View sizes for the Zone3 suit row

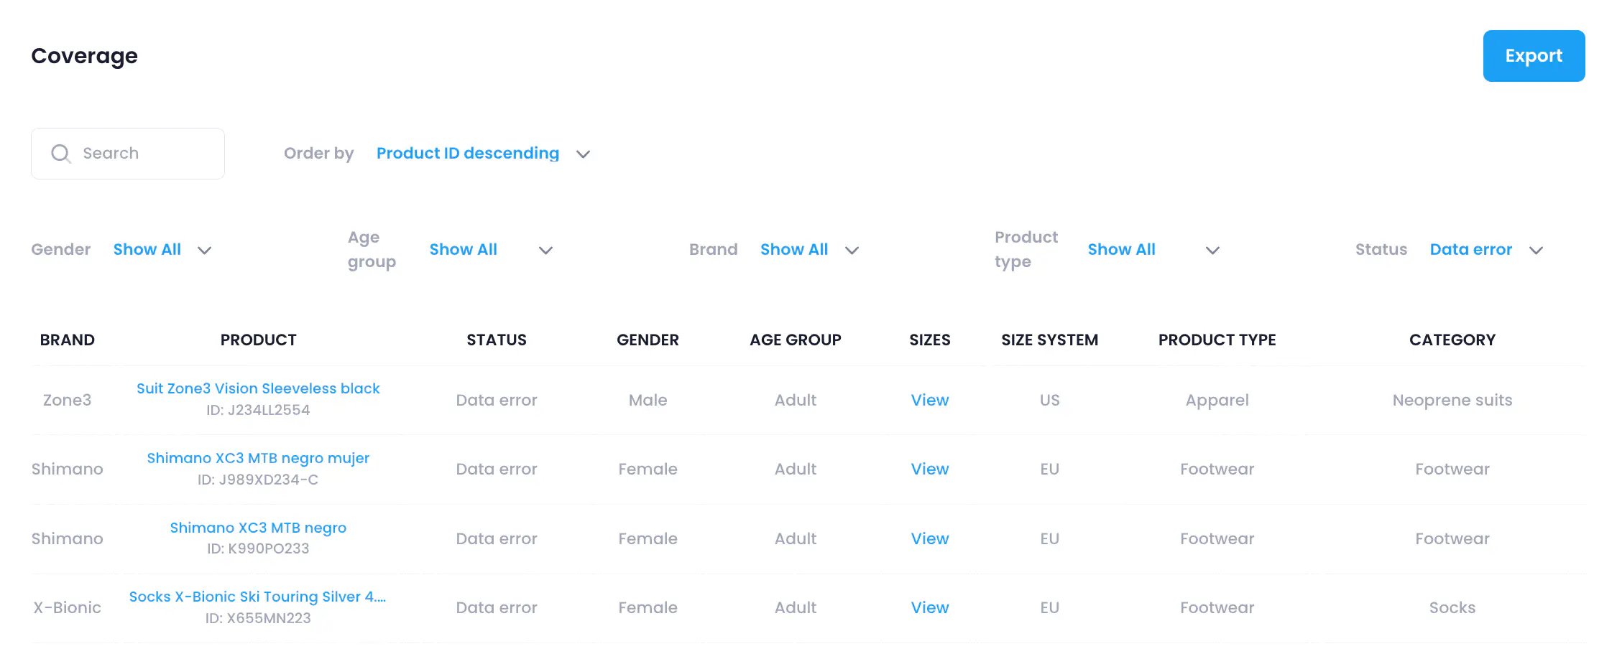(929, 400)
